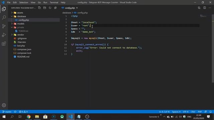Viewport: 214px width, 120px height.
Task: Click config.php in the breadcrumb
Action: point(83,13)
